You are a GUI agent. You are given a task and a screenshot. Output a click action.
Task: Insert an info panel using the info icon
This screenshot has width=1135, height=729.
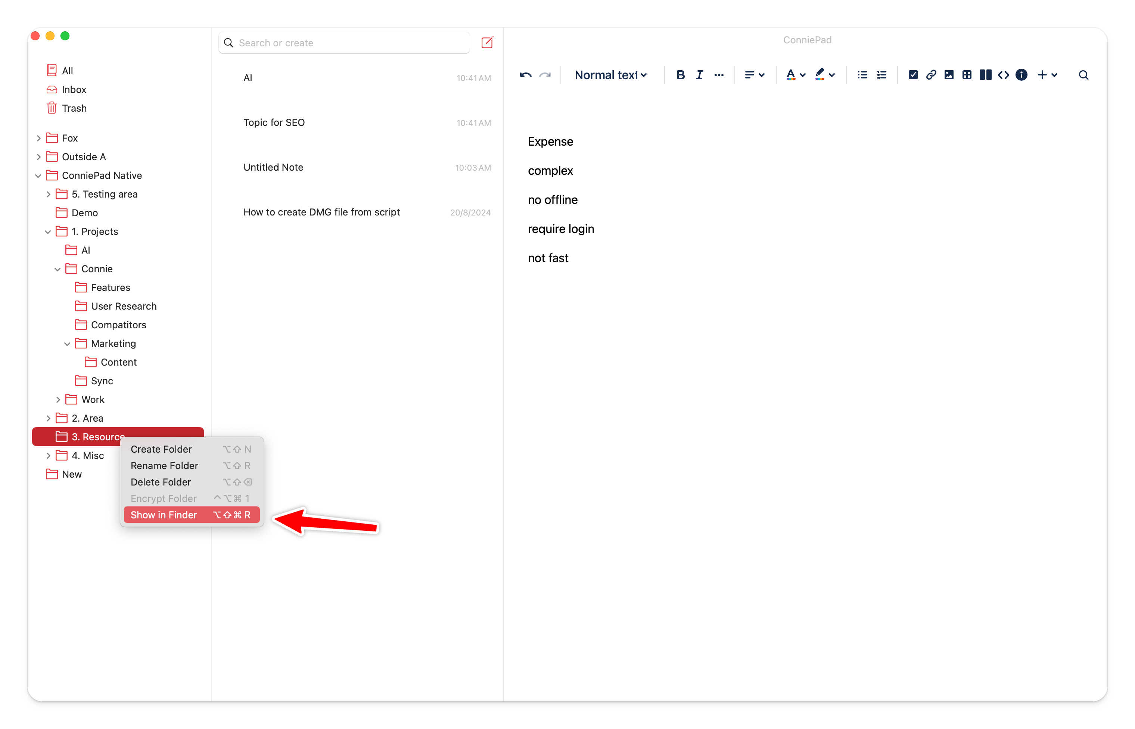[x=1021, y=75]
